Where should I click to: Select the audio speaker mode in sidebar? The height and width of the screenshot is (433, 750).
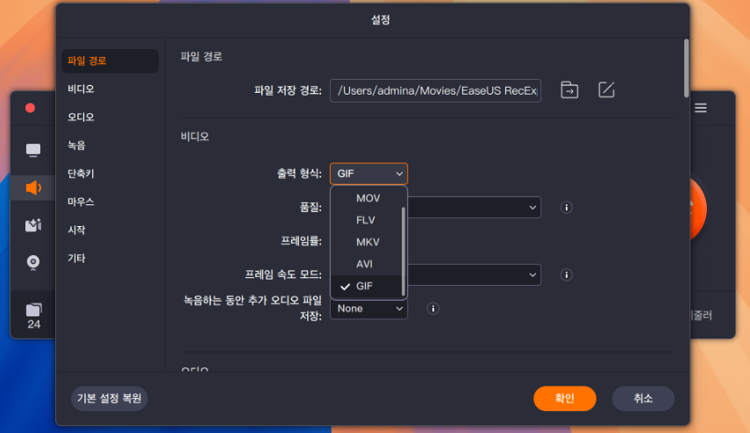point(33,188)
